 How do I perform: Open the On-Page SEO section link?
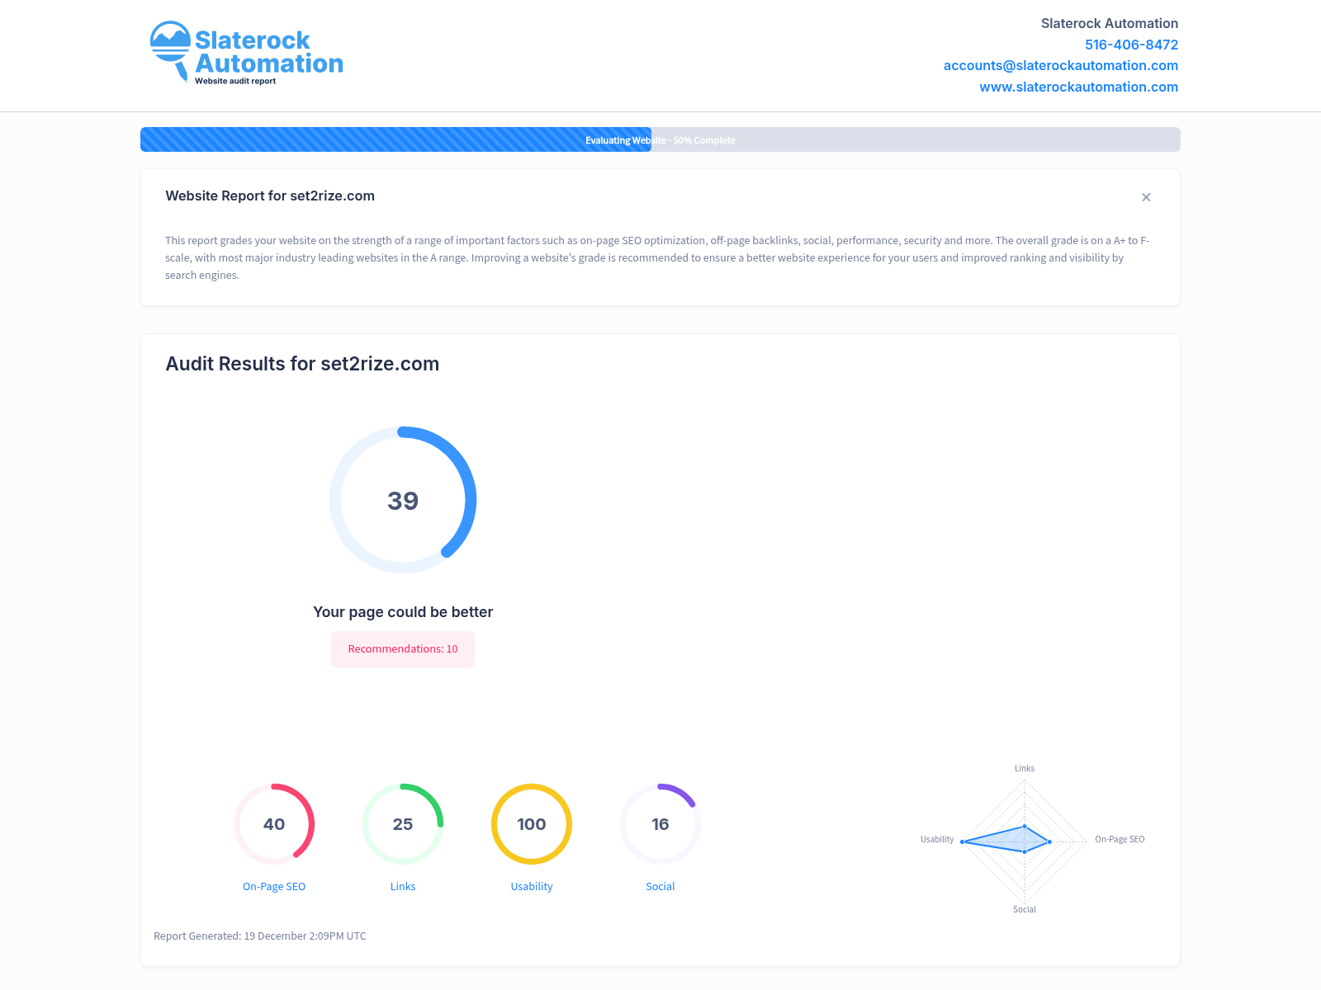click(274, 886)
